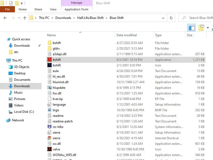Open Quick access in navigation pane

(x=21, y=39)
